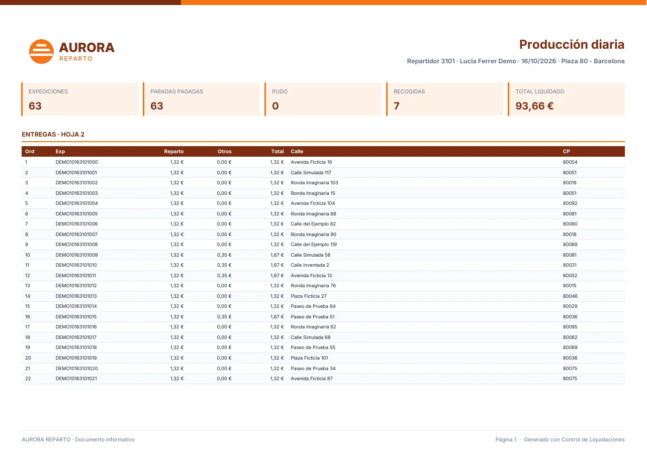Select expedition DEMO10163101021
This screenshot has height=457, width=647.
[76, 379]
